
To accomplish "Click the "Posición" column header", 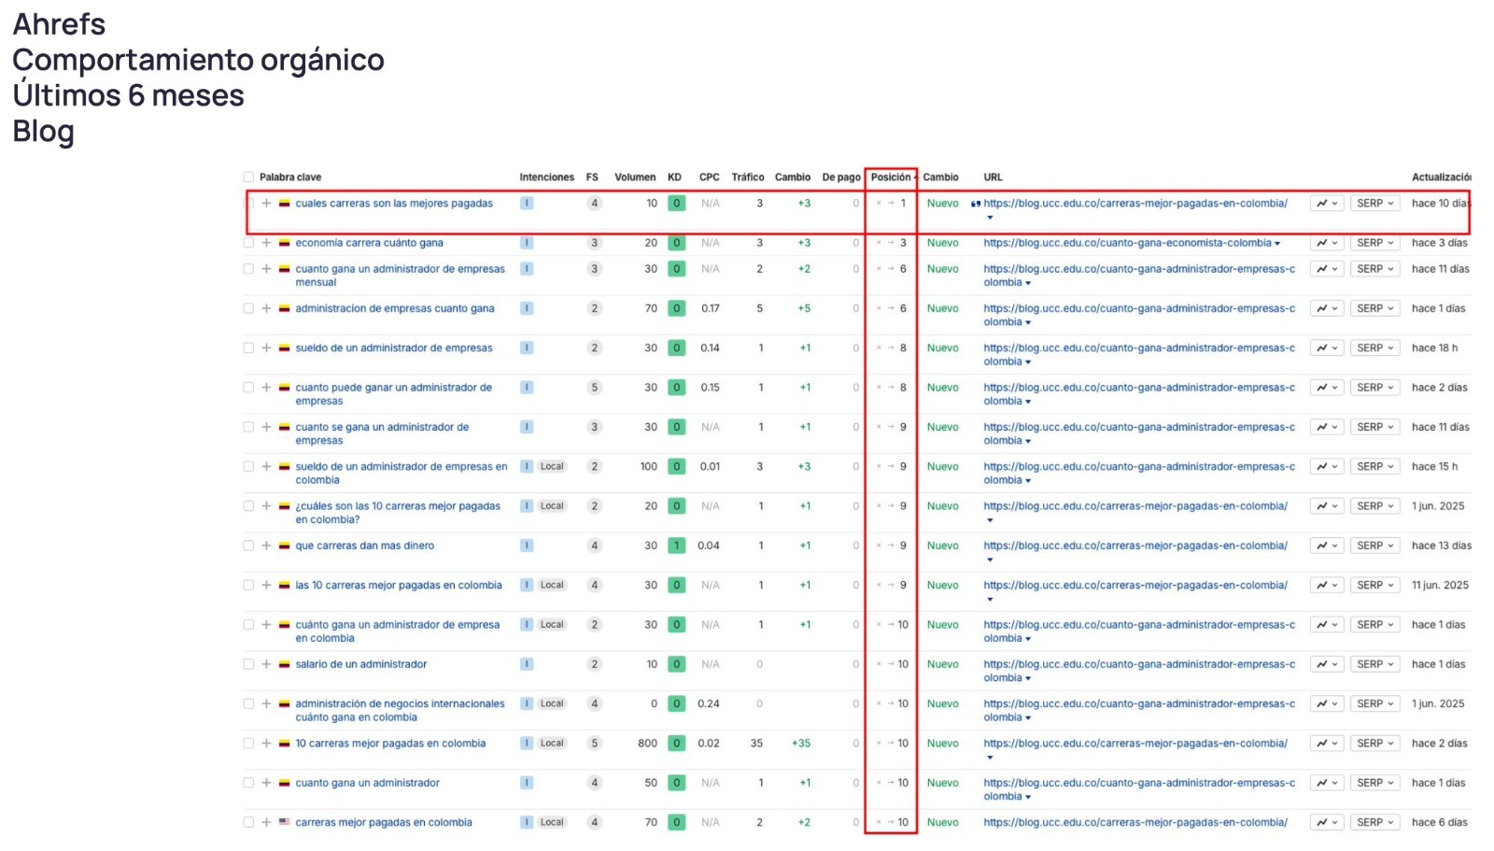I will click(890, 177).
